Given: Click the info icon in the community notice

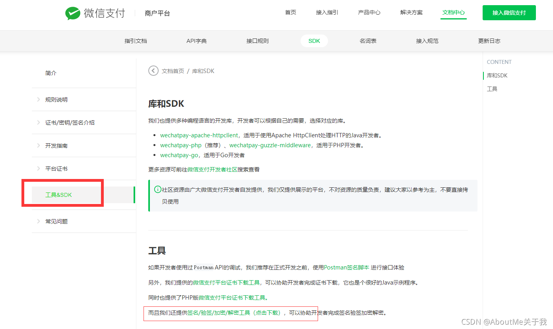Looking at the screenshot, I should [x=158, y=189].
